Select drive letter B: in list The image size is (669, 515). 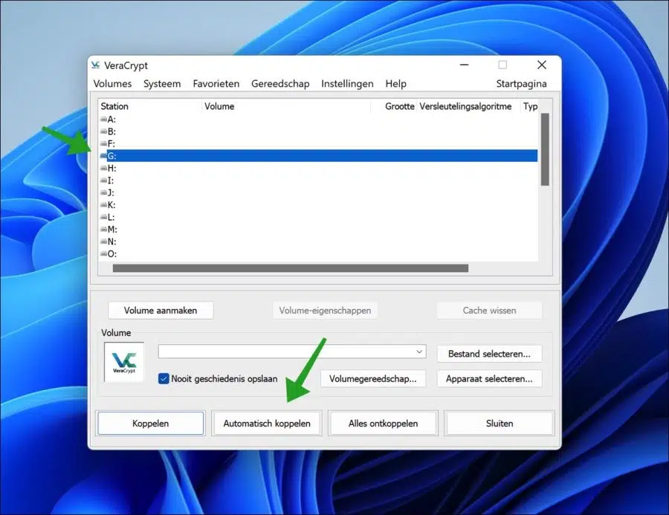click(111, 132)
